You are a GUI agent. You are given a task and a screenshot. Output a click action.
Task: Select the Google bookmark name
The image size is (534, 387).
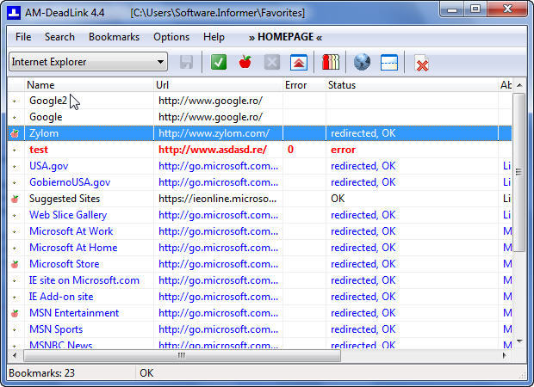(x=46, y=117)
